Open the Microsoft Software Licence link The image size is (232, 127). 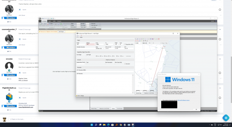(x=184, y=100)
